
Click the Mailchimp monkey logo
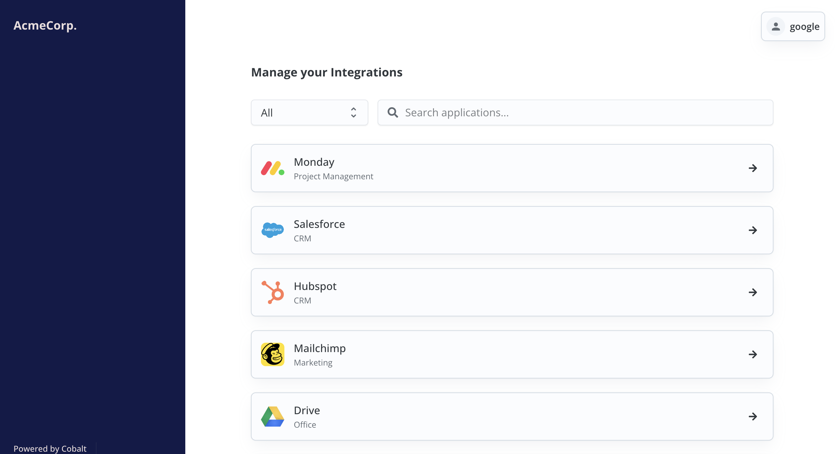(x=273, y=354)
